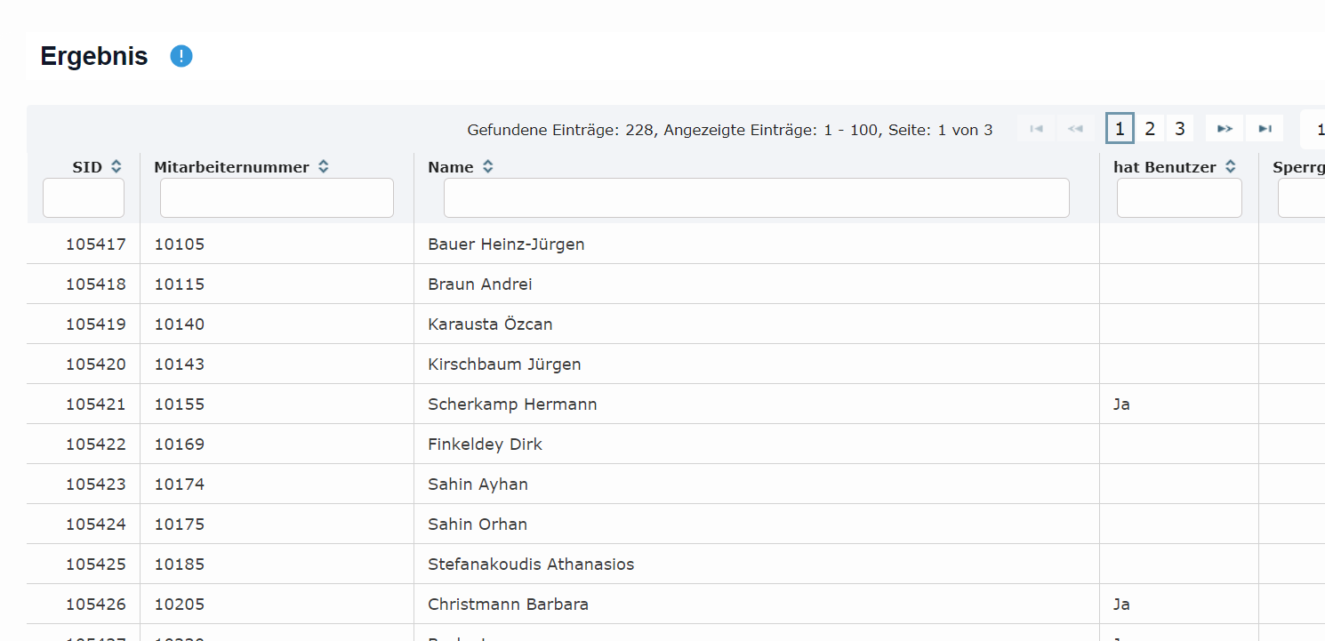The image size is (1325, 641).
Task: Click the blue info icon beside Ergebnis
Action: 181,57
